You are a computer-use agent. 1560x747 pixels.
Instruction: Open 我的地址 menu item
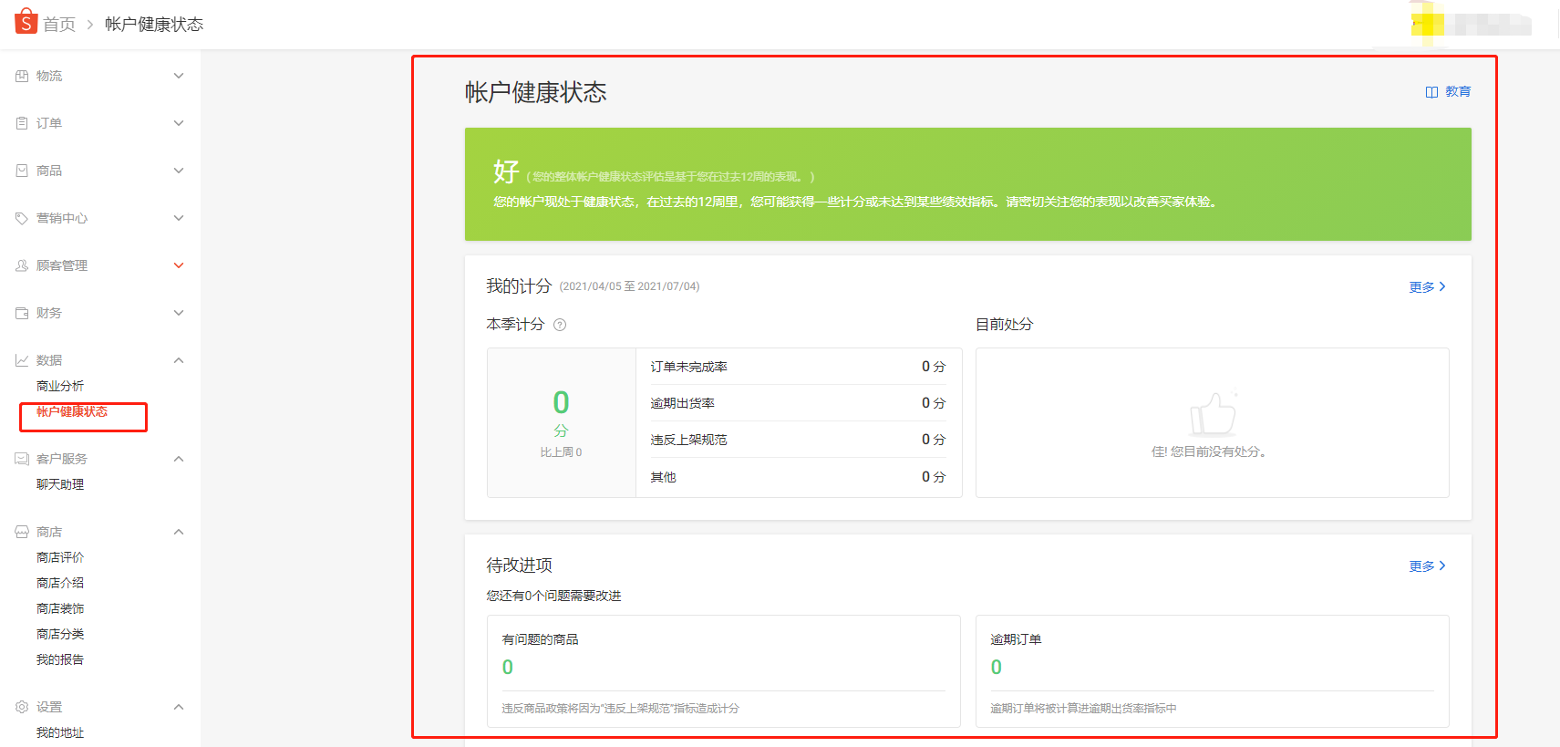[60, 732]
